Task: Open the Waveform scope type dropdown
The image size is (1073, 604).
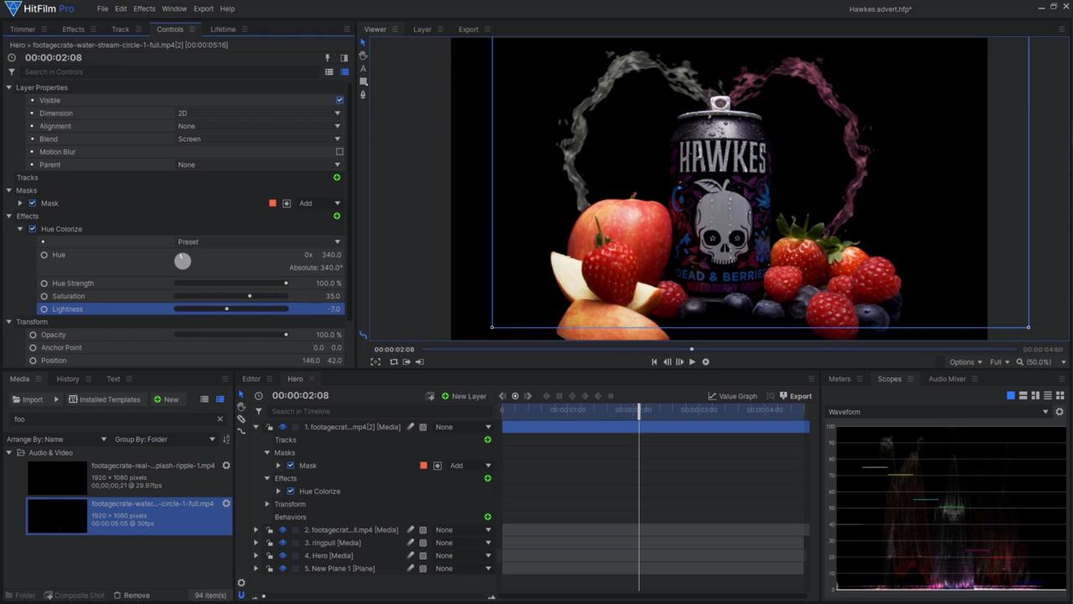Action: point(939,412)
